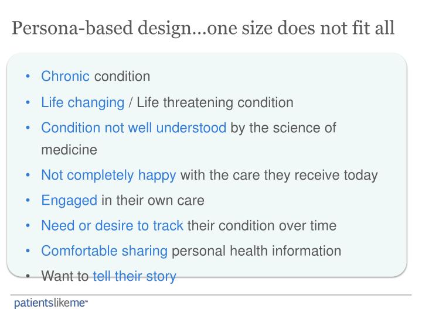Click 'Need or desire to track' text

[112, 225]
